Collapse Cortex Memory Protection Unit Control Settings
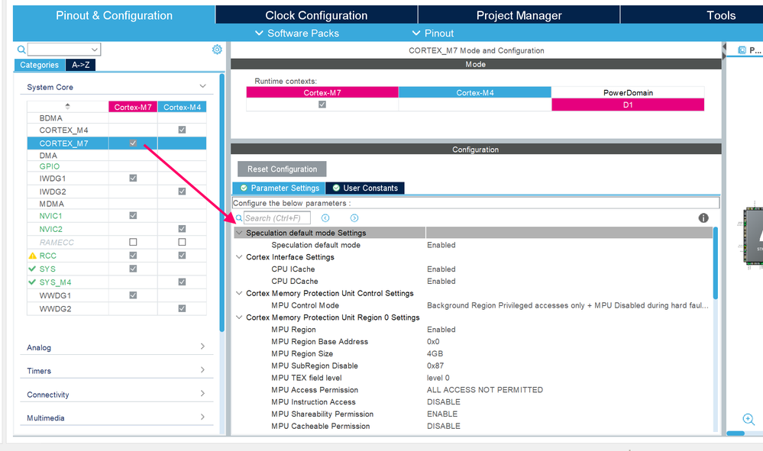763x451 pixels. point(239,293)
